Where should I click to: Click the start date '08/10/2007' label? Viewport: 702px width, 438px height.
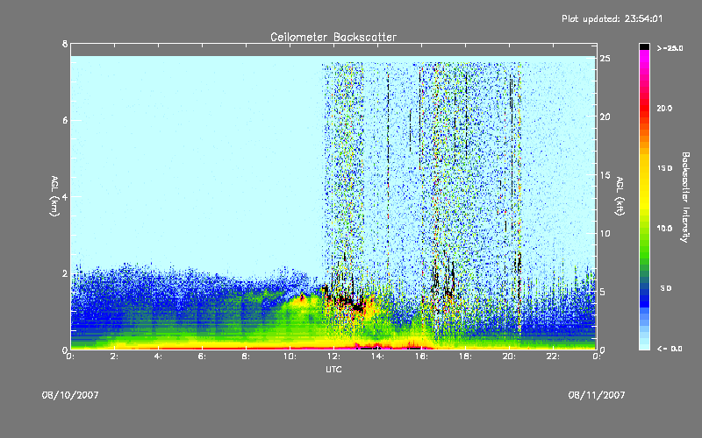[x=70, y=395]
